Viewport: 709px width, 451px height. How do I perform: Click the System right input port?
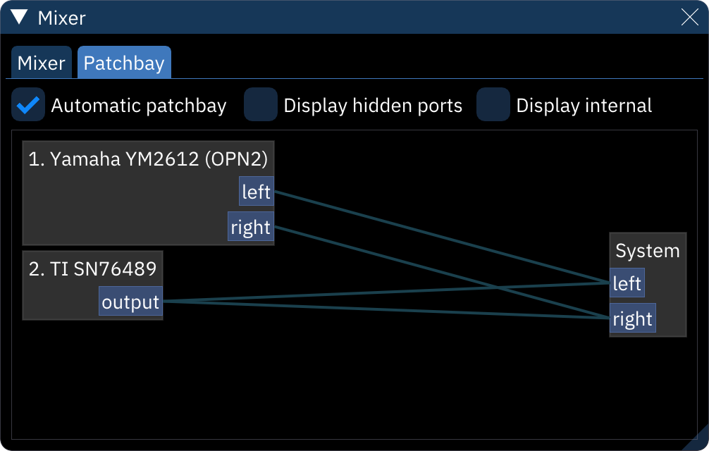(x=632, y=318)
